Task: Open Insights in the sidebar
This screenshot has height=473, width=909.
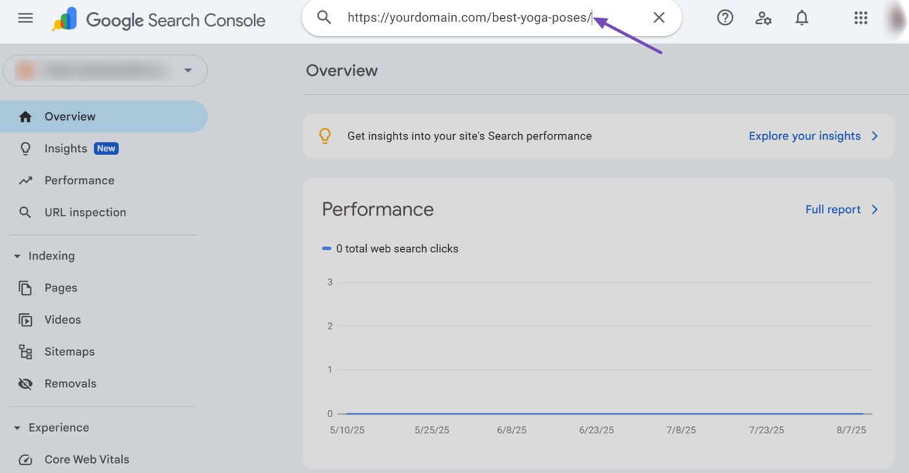Action: point(66,149)
